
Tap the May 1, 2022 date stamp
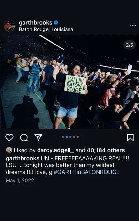pyautogui.click(x=20, y=181)
